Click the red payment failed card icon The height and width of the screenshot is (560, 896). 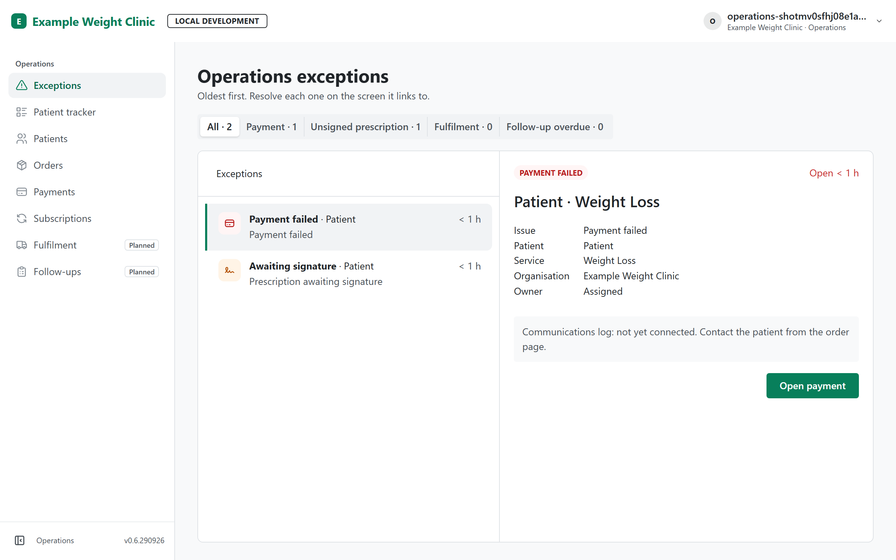tap(230, 223)
